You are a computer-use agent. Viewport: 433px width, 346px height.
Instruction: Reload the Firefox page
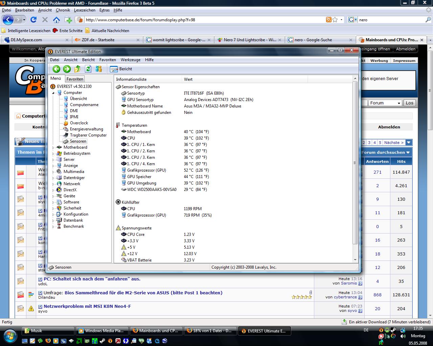[x=33, y=20]
